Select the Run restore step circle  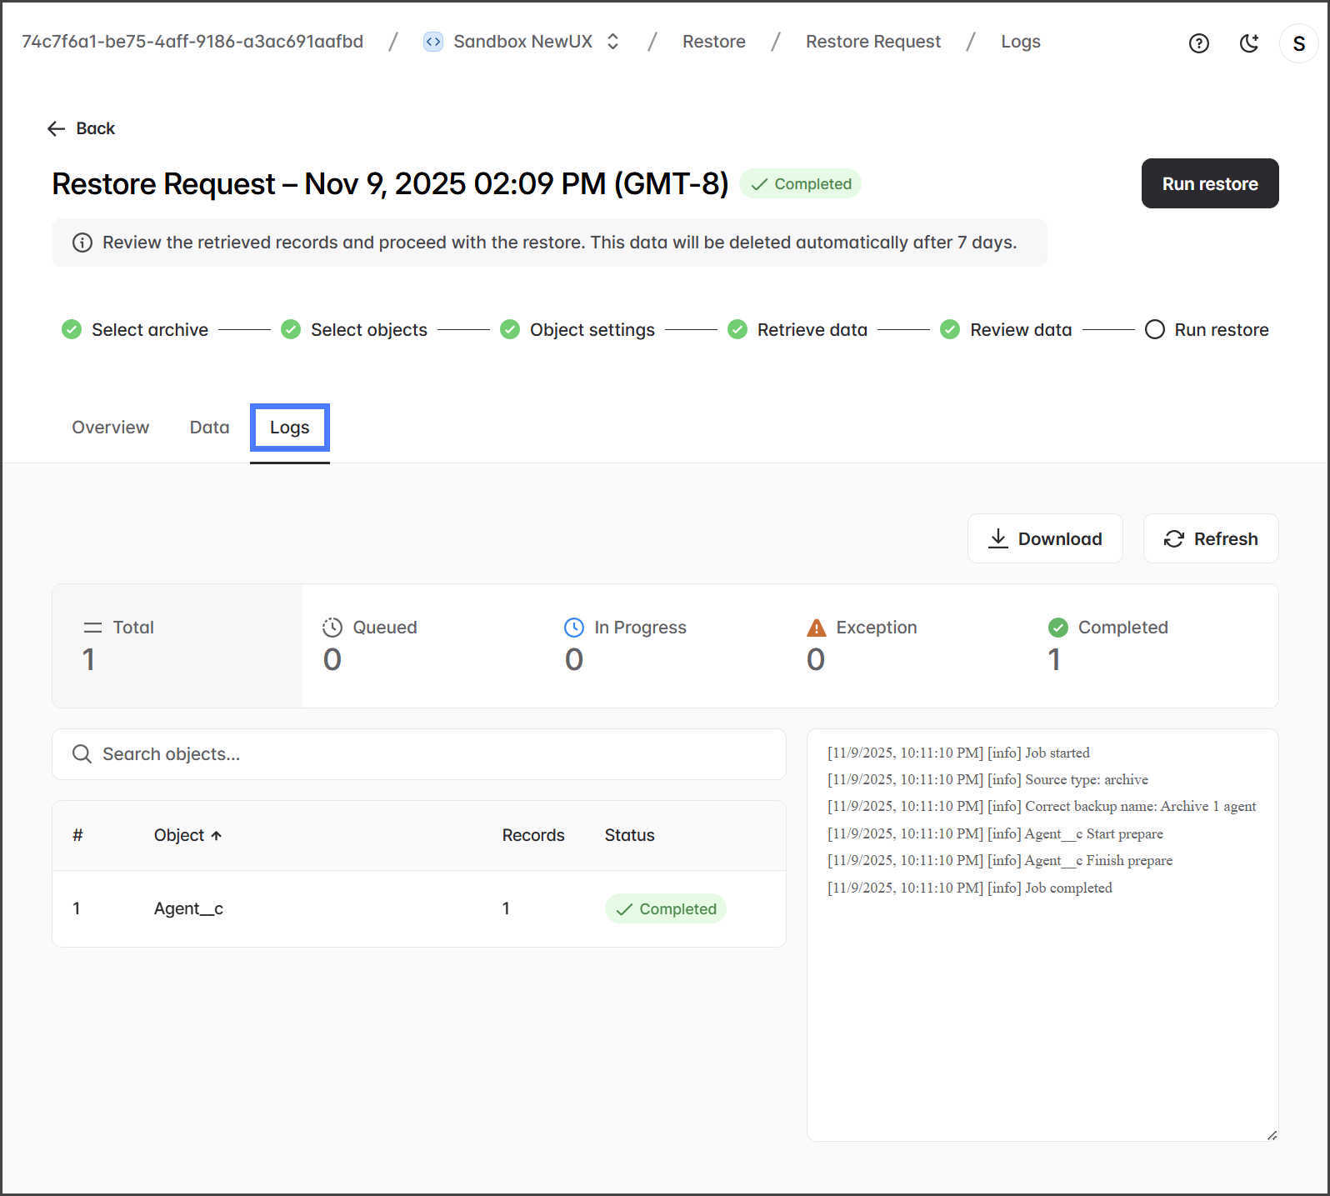coord(1154,330)
